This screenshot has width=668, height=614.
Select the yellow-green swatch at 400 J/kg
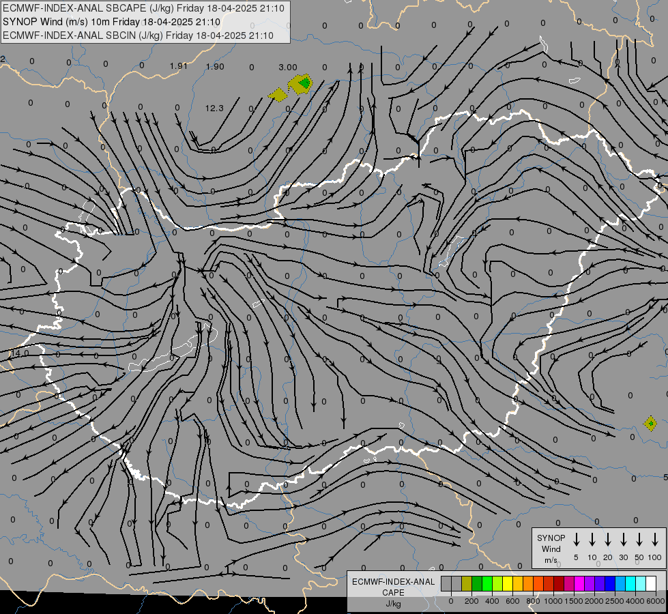(x=497, y=583)
